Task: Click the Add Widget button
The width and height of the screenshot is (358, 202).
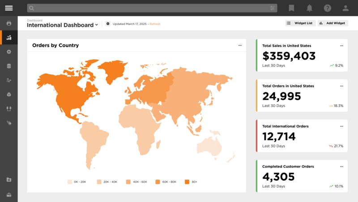Action: [x=332, y=23]
